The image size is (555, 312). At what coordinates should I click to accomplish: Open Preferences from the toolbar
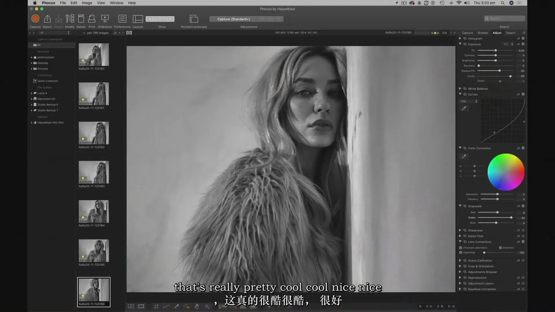[122, 19]
